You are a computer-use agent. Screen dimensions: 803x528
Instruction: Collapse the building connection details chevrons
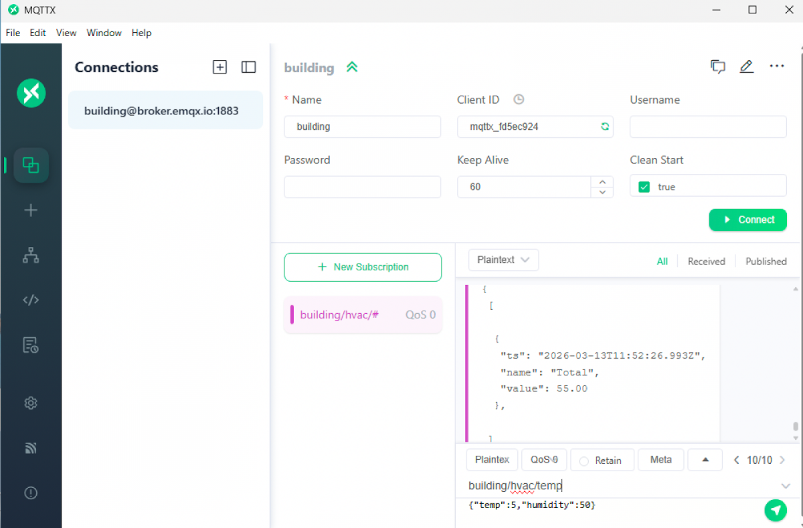[x=352, y=67]
